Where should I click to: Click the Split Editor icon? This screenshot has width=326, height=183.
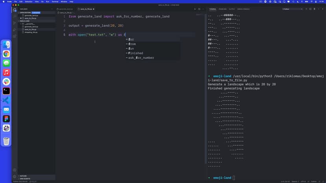(x=199, y=9)
